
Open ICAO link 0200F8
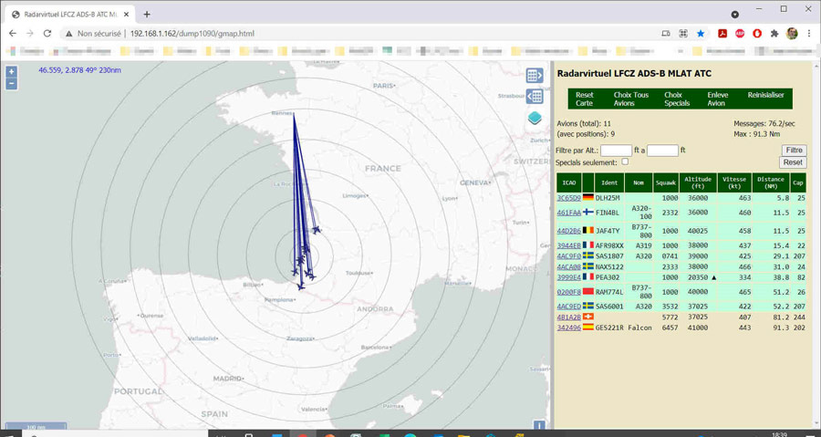(x=568, y=292)
